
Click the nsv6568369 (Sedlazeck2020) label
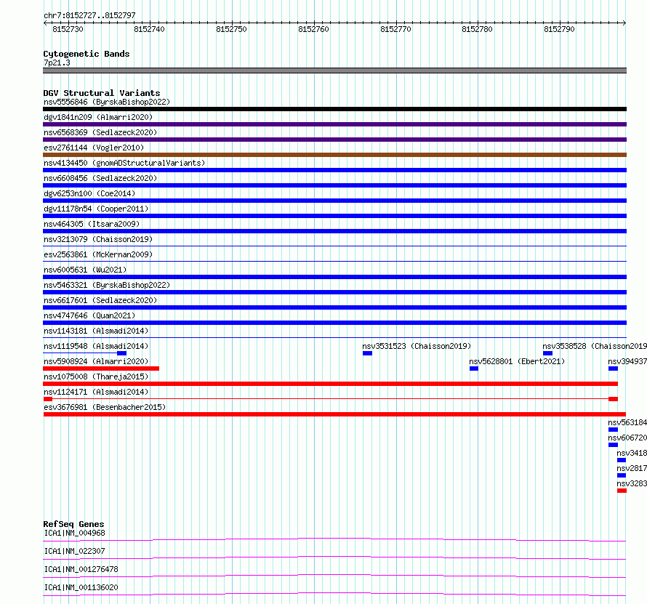click(x=100, y=132)
